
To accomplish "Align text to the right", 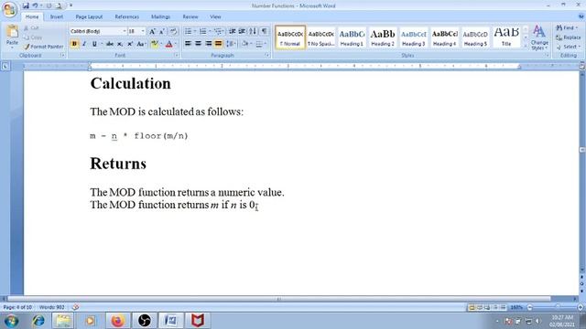I will point(208,44).
